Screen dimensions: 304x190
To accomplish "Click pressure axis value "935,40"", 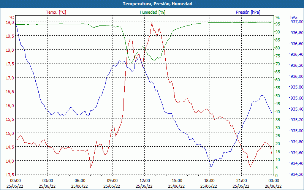I will pyautogui.click(x=297, y=109).
